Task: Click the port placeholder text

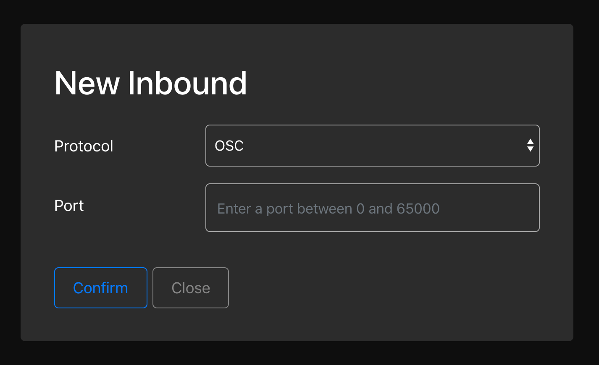Action: point(328,209)
